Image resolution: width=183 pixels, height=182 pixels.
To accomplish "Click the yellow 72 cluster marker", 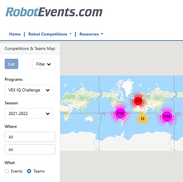I will point(142,119).
